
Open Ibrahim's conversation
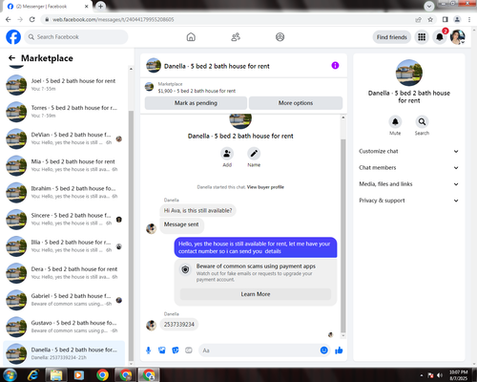coord(64,192)
